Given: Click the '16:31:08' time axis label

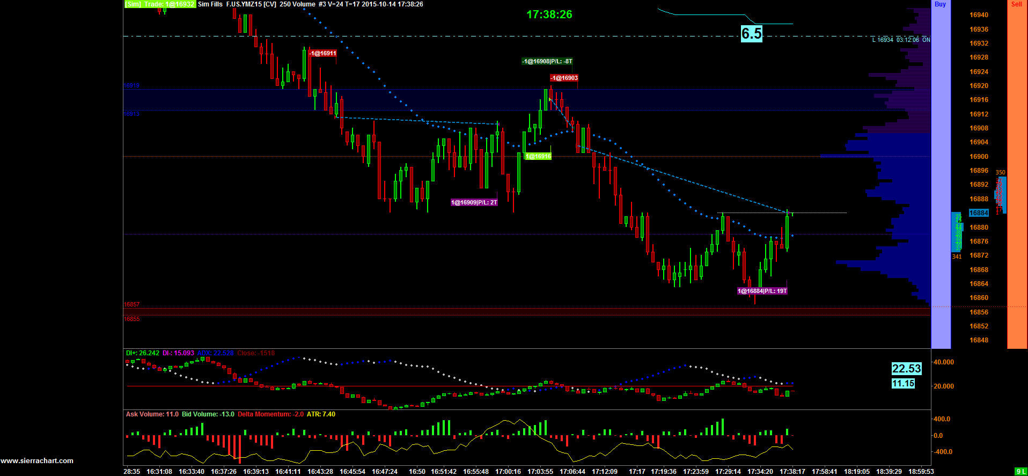Looking at the screenshot, I should 159,472.
